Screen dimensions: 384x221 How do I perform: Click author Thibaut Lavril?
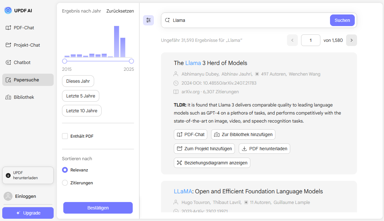tap(227, 202)
